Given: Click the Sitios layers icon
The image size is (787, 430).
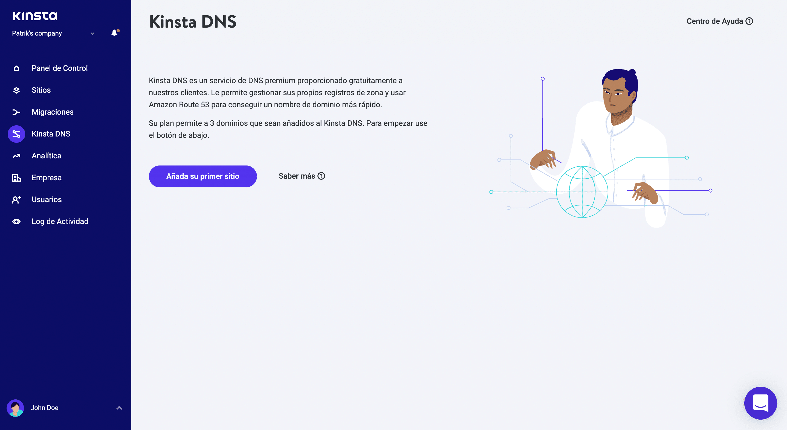Looking at the screenshot, I should [x=16, y=90].
